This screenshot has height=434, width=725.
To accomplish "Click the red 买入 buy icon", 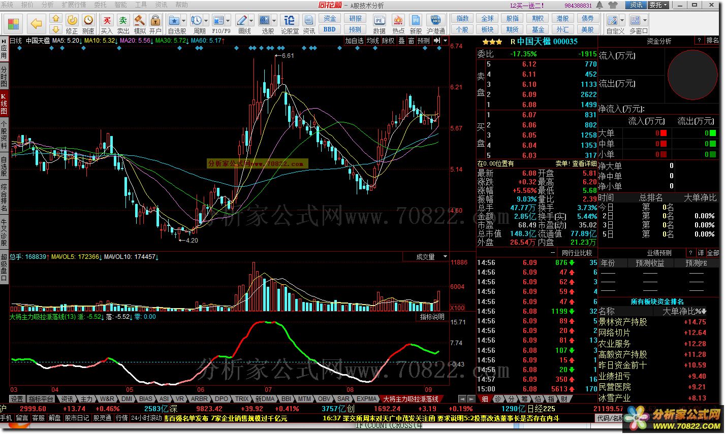I will coord(107,24).
